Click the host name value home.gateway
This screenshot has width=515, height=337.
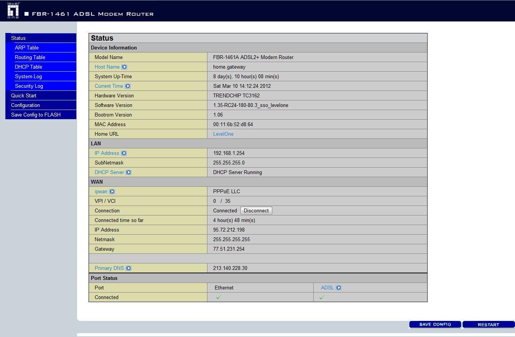tap(229, 67)
